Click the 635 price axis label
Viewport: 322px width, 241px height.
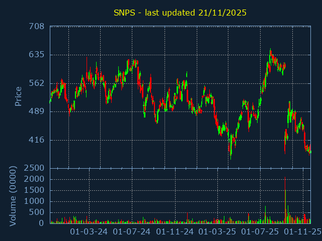click(36, 55)
